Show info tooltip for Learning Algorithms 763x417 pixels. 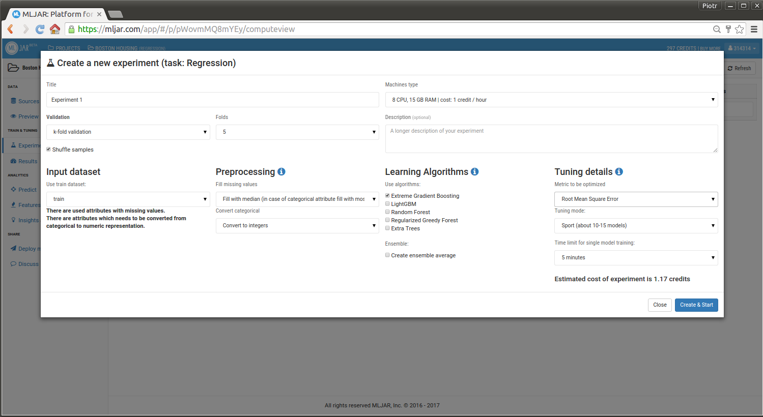pos(475,172)
